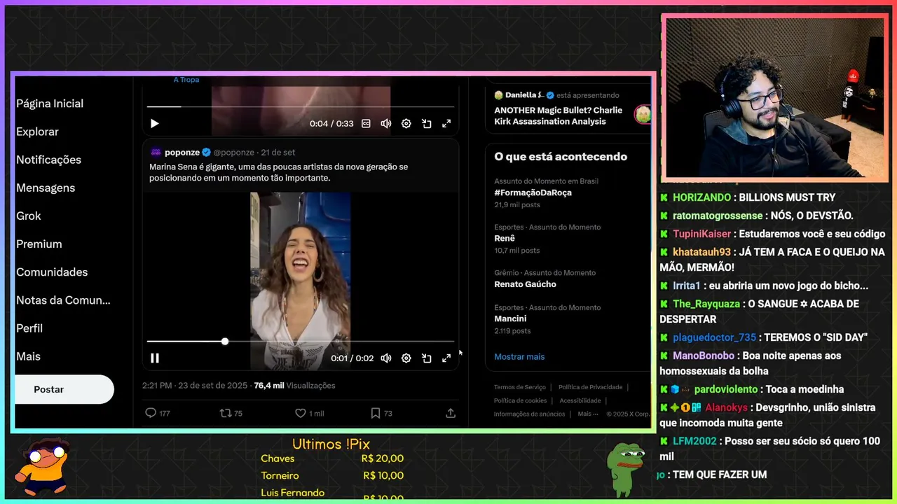Screen dimensions: 897x504
Task: Seek the upper video's progress bar
Action: click(301, 106)
